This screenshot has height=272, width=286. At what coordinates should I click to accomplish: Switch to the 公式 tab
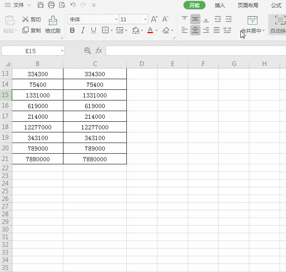(x=276, y=6)
